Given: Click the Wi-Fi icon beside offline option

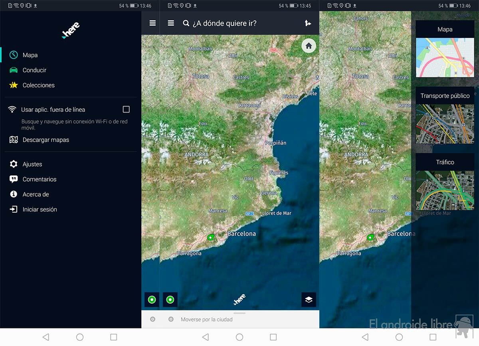Looking at the screenshot, I should click(x=12, y=109).
